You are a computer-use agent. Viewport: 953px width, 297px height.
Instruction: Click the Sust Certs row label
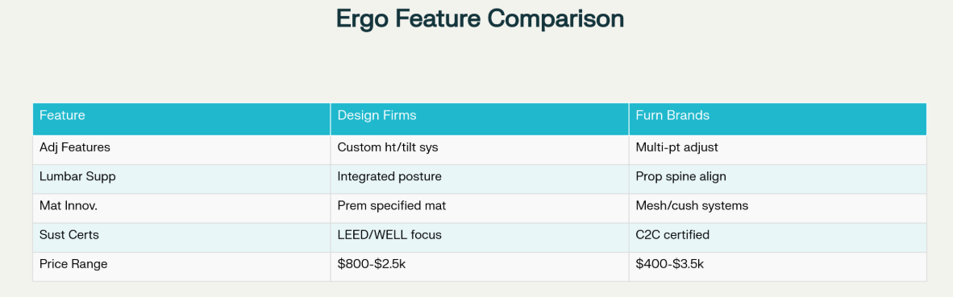tap(181, 237)
